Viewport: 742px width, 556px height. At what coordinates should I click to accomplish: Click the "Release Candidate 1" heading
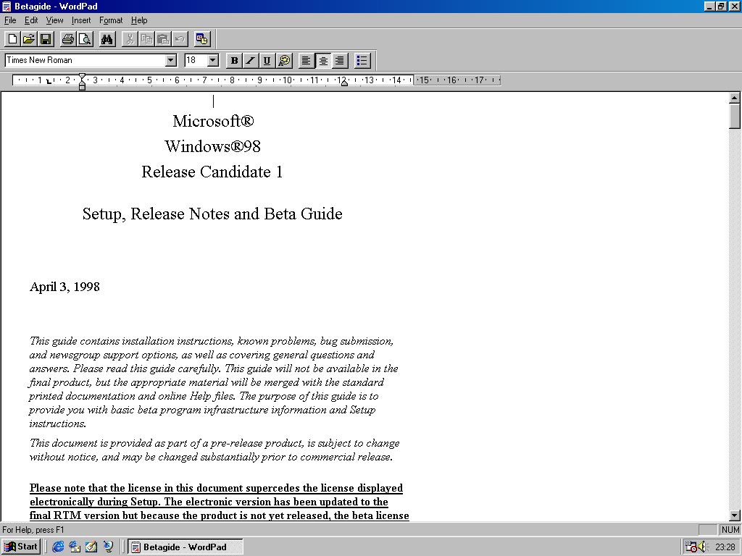[x=212, y=172]
